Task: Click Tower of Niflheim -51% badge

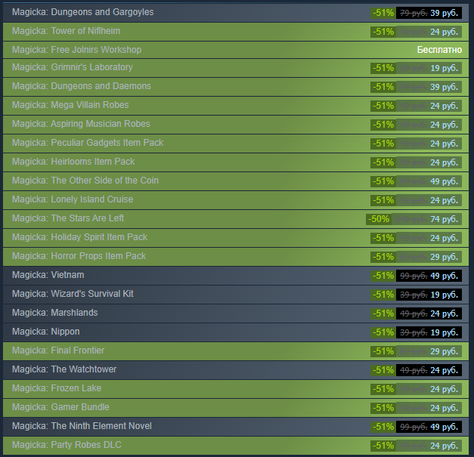Action: tap(383, 32)
